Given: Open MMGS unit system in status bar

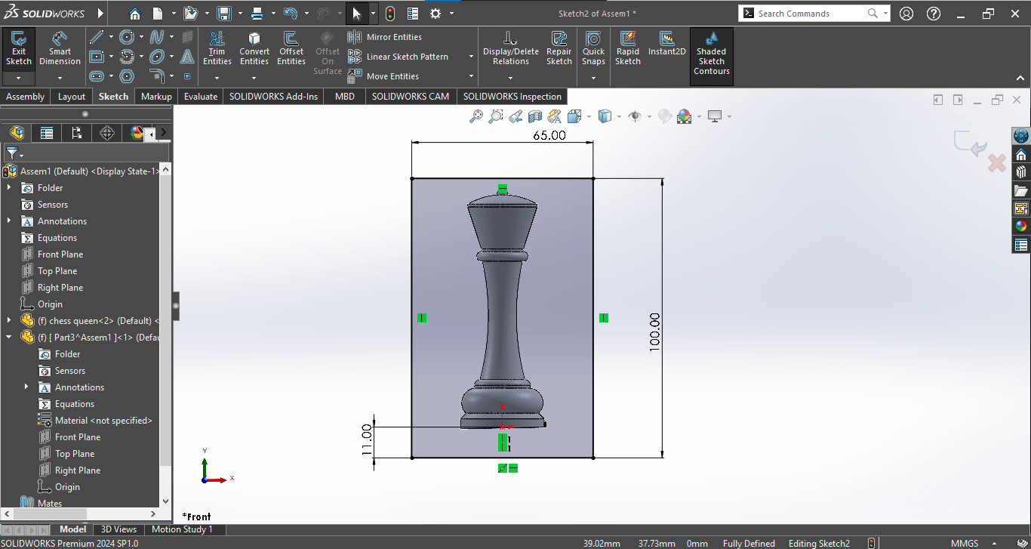Looking at the screenshot, I should tap(965, 544).
